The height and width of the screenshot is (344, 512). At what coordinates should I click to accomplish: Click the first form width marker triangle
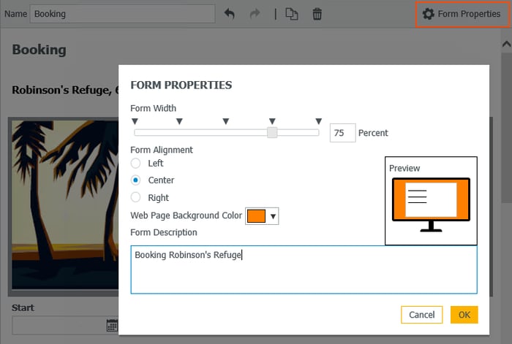135,121
